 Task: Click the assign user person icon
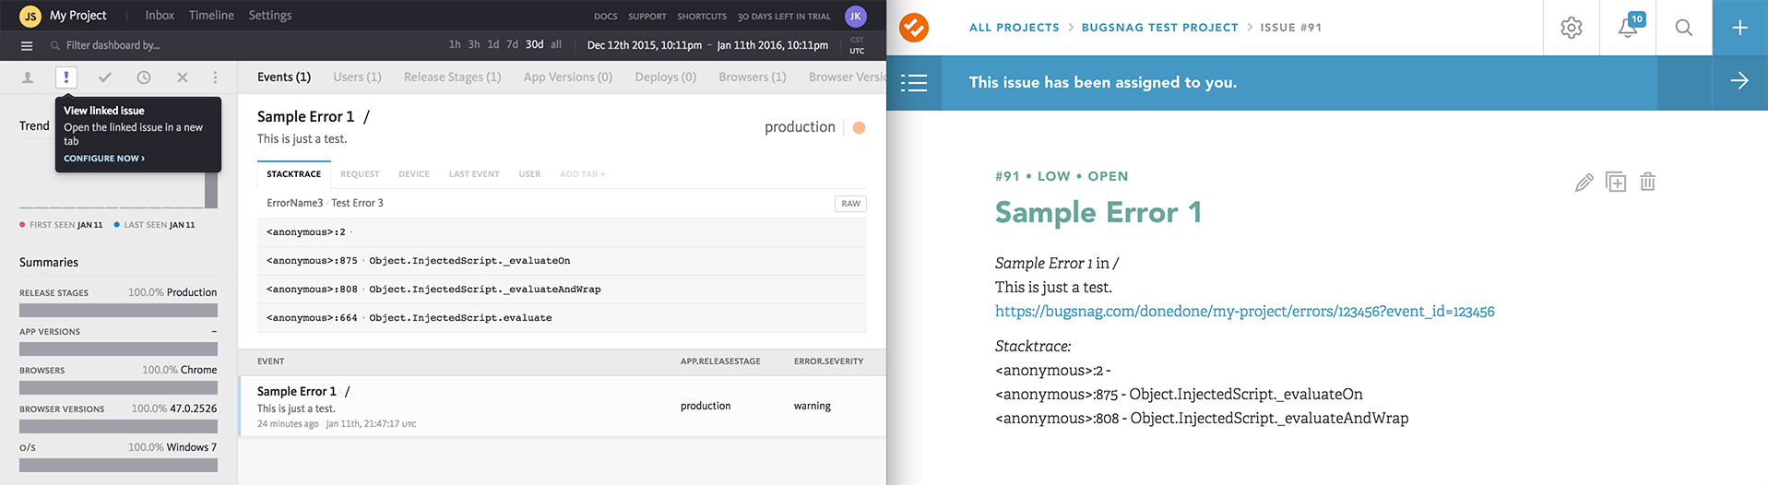click(x=28, y=77)
